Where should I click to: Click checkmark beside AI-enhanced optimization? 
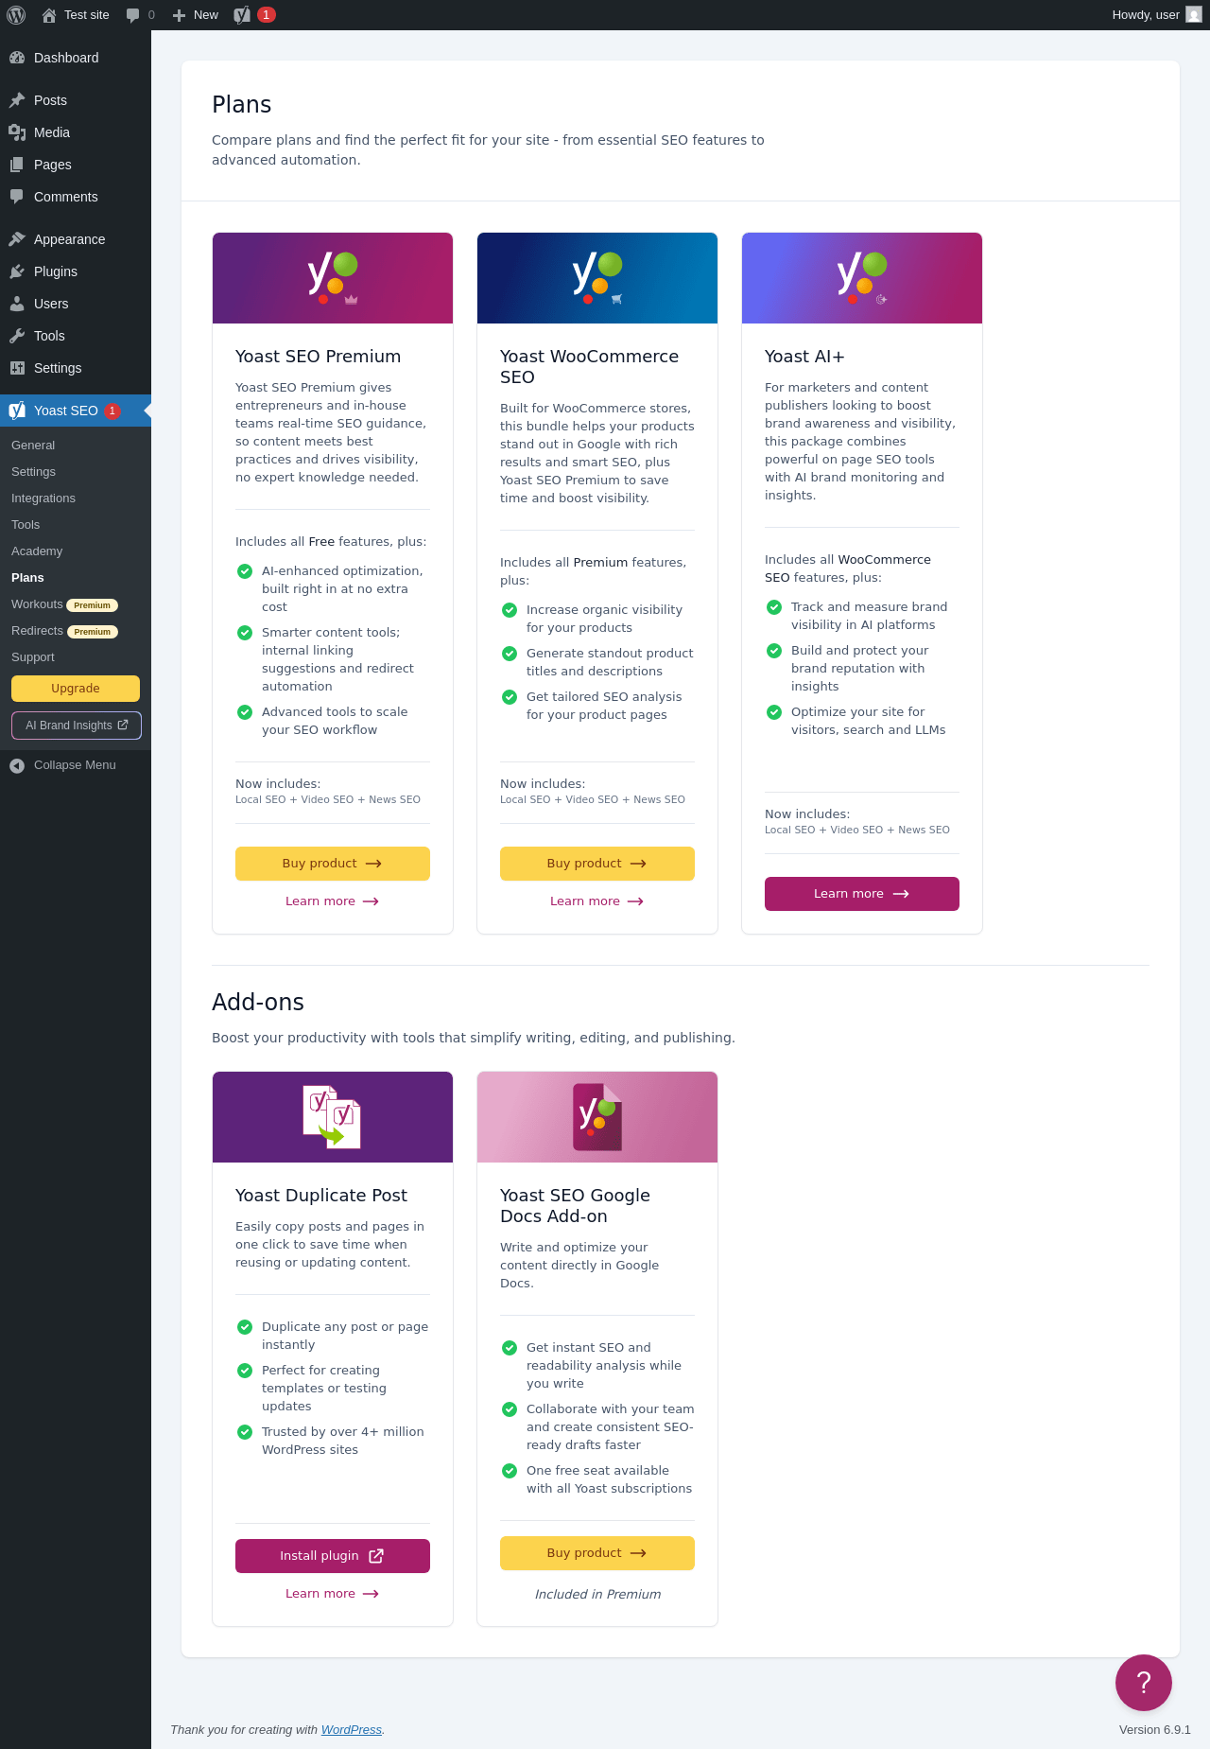click(x=245, y=571)
